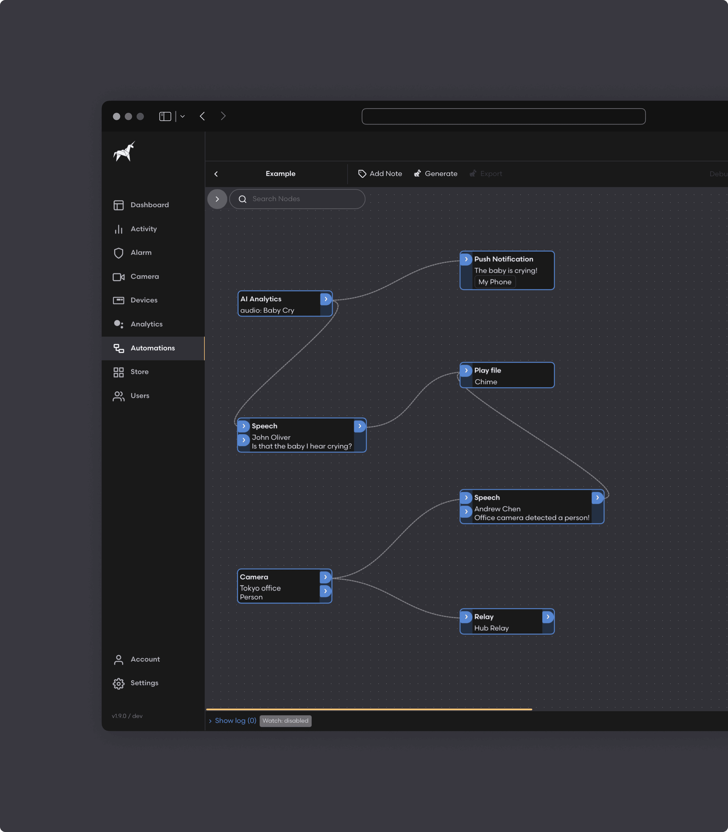Select the Camera icon in sidebar
This screenshot has width=728, height=832.
(118, 276)
